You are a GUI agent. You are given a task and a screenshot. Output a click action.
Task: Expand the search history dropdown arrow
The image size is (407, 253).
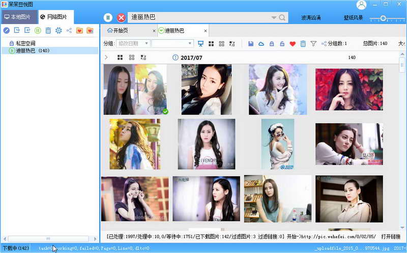tap(274, 18)
